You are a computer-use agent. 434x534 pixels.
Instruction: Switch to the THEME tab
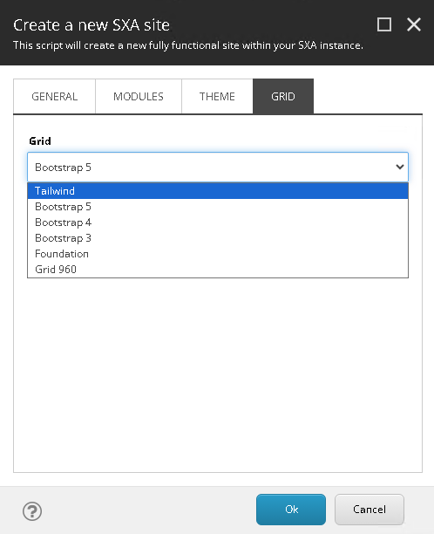pos(217,96)
